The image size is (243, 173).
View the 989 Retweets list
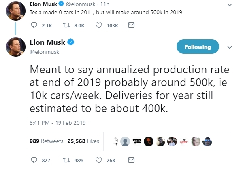47,141
